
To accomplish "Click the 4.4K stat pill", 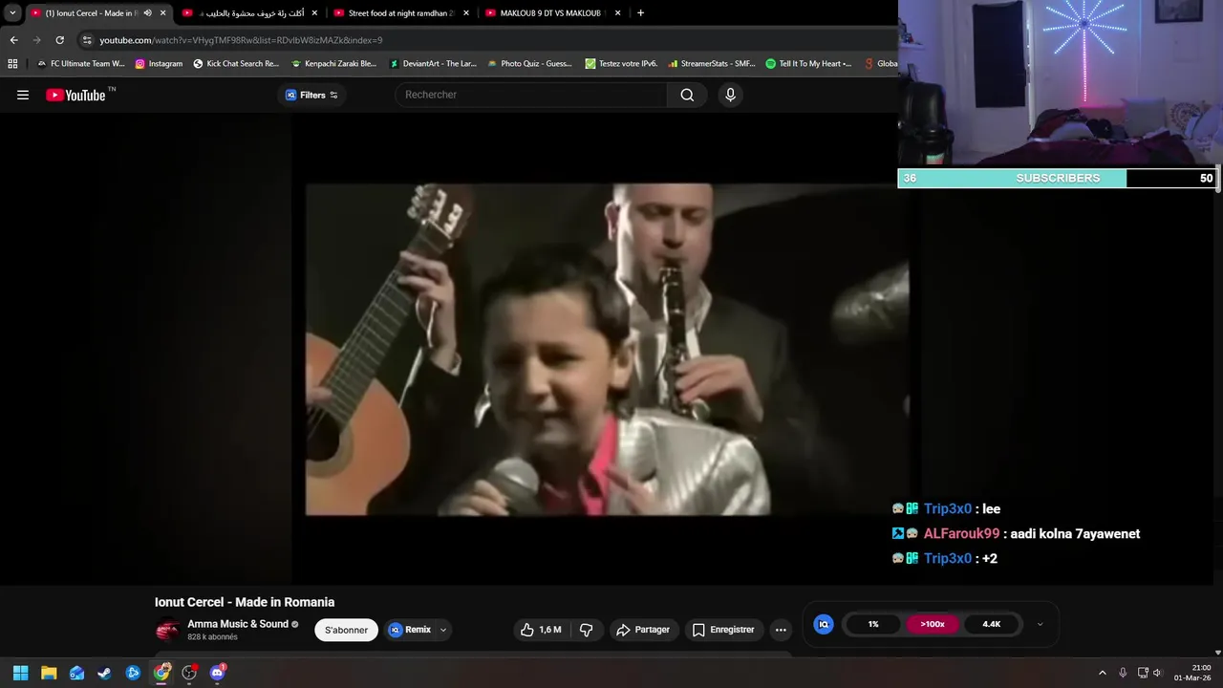I will tap(992, 624).
